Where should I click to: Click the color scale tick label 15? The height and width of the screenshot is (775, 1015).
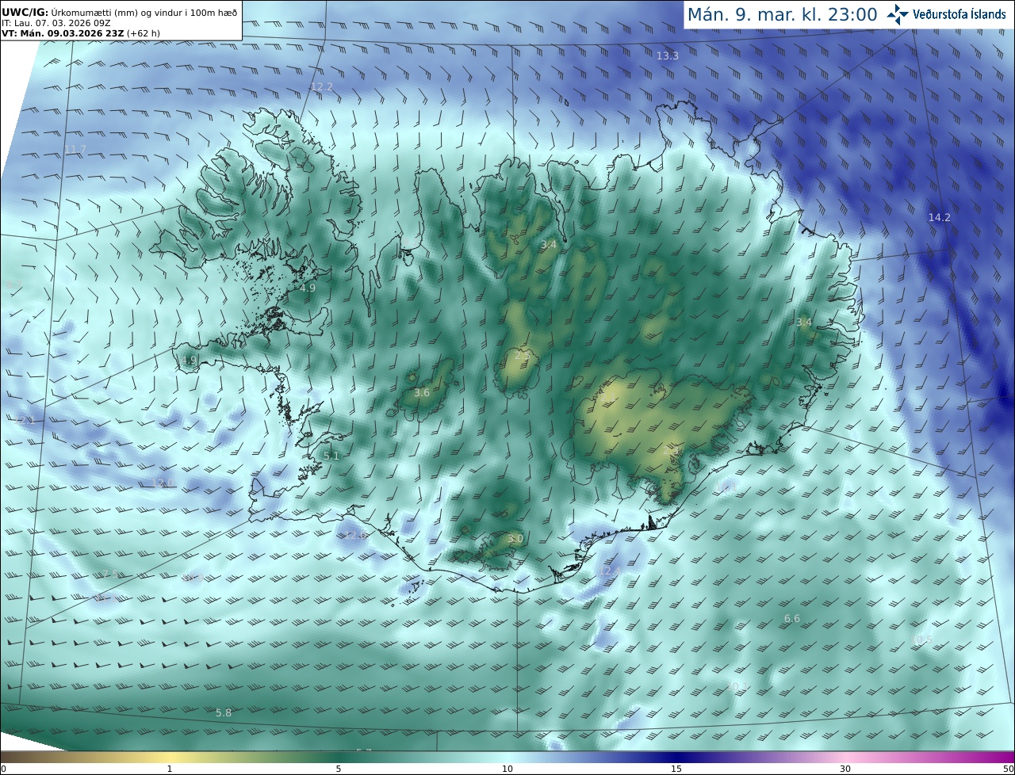pyautogui.click(x=676, y=769)
